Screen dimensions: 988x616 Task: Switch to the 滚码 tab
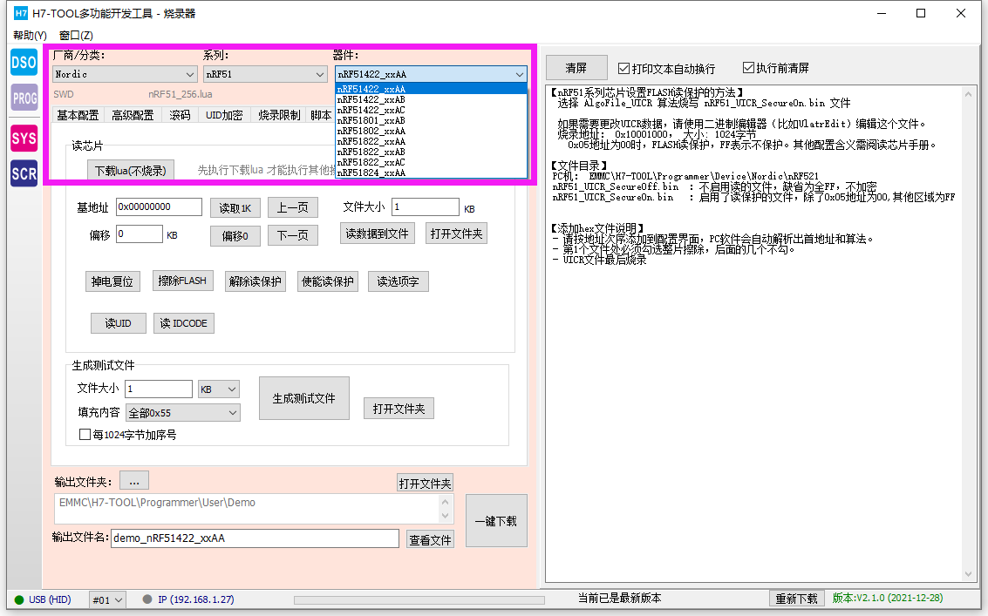tap(180, 115)
